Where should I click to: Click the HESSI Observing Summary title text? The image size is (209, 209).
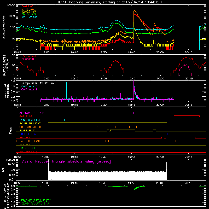[111, 2]
